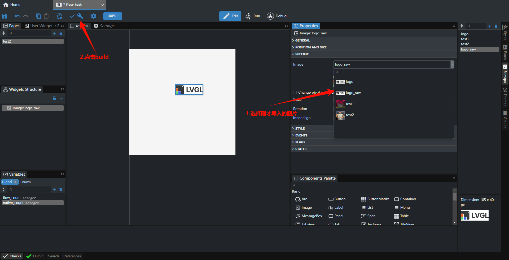Viewport: 509px width, 260px height.
Task: Choose test1 from the image list
Action: tap(349, 104)
